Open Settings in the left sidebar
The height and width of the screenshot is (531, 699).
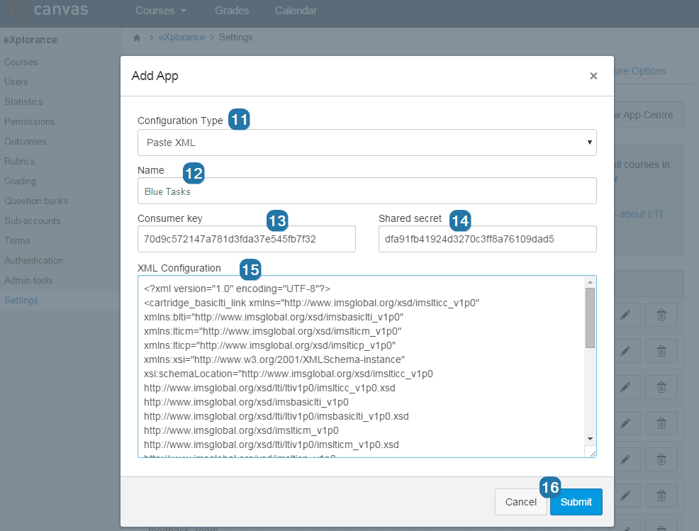(x=21, y=300)
